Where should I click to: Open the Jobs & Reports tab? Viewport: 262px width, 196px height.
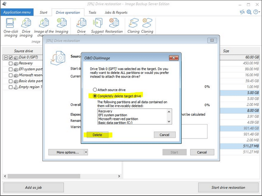116,12
